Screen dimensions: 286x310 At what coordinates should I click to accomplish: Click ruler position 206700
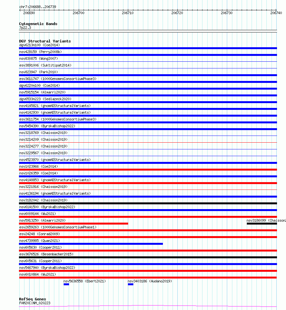click(x=78, y=13)
